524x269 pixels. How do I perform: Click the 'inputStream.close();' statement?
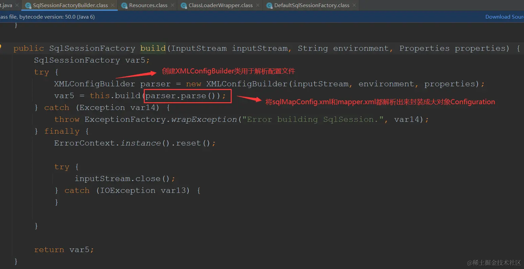[x=125, y=179]
